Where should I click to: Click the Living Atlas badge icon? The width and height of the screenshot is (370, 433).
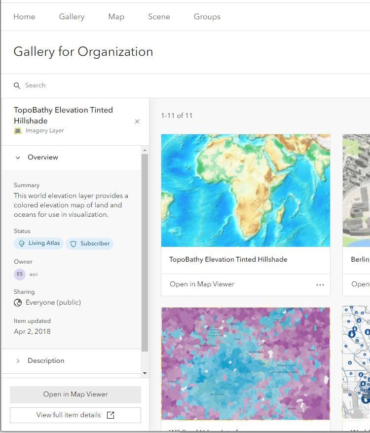point(22,243)
